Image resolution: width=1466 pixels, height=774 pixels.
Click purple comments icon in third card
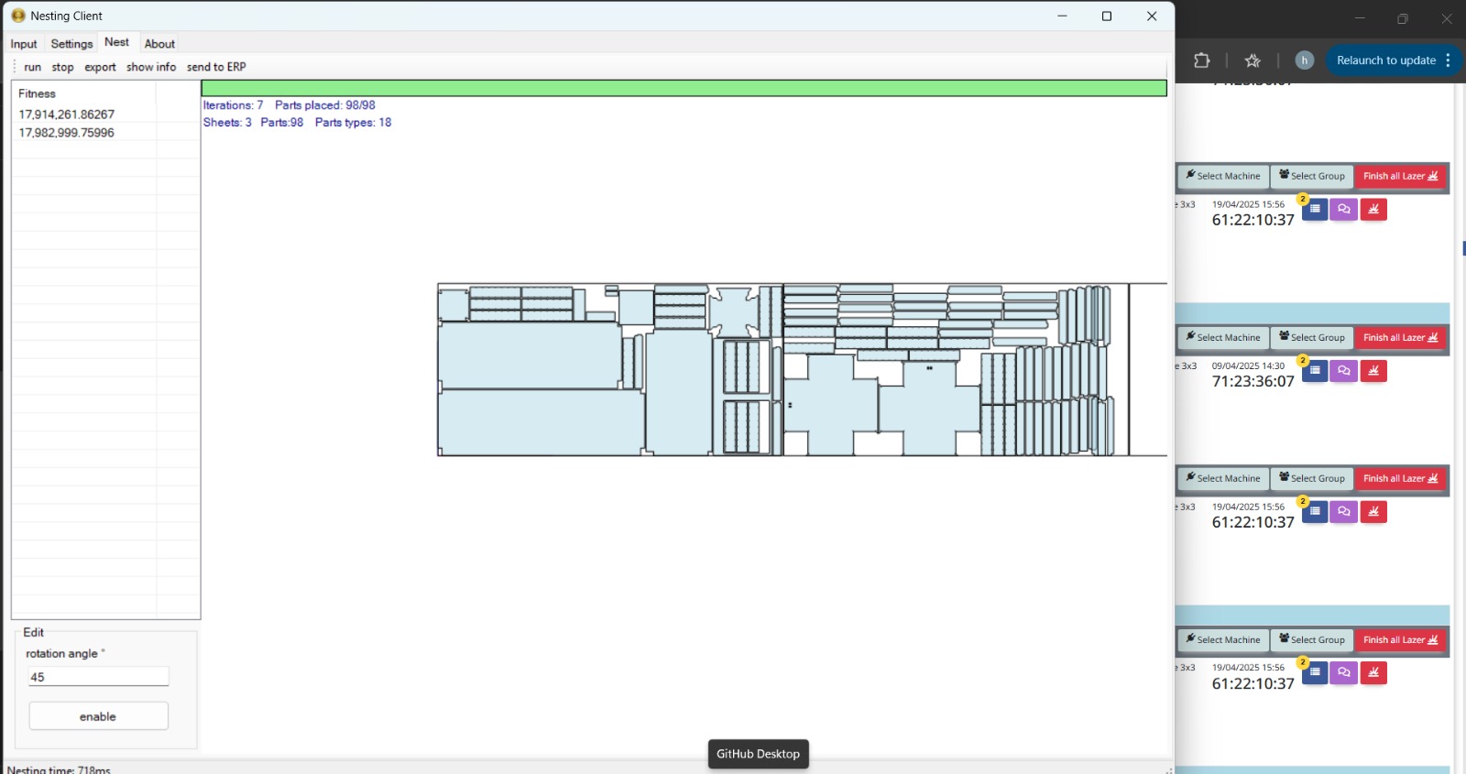point(1344,511)
